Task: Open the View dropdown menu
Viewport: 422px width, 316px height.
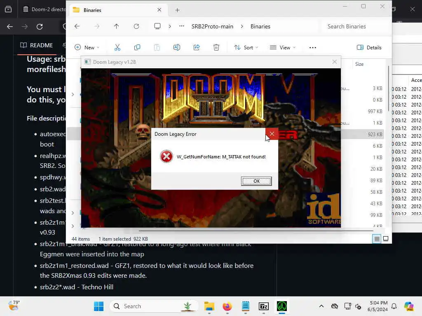Action: coord(283,48)
